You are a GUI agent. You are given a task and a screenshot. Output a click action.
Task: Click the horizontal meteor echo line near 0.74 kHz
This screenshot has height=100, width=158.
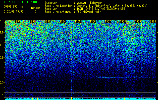tap(127, 77)
